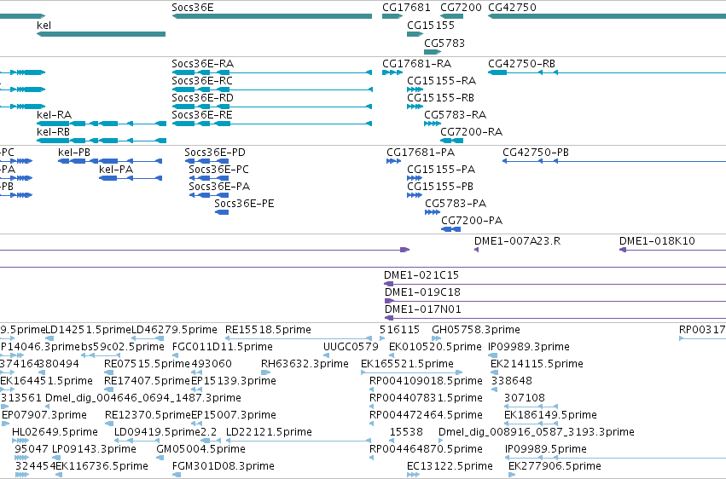Click the LD22121.5prime EST
726x479 pixels.
coord(299,441)
